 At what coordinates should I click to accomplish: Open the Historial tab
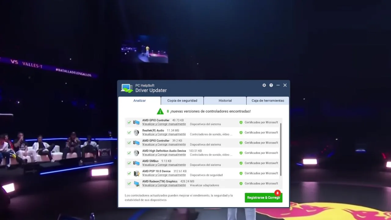225,101
